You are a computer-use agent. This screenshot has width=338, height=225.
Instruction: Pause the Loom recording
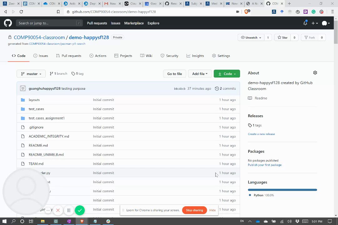click(69, 210)
